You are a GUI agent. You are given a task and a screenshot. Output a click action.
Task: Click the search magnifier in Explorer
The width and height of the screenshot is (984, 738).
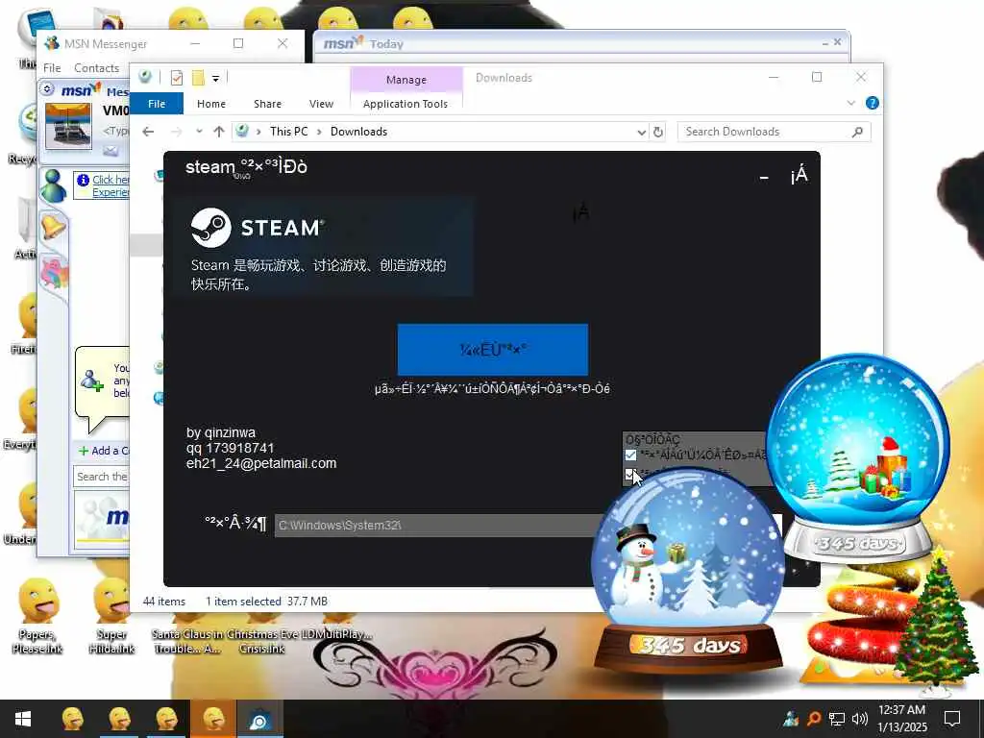pyautogui.click(x=858, y=132)
